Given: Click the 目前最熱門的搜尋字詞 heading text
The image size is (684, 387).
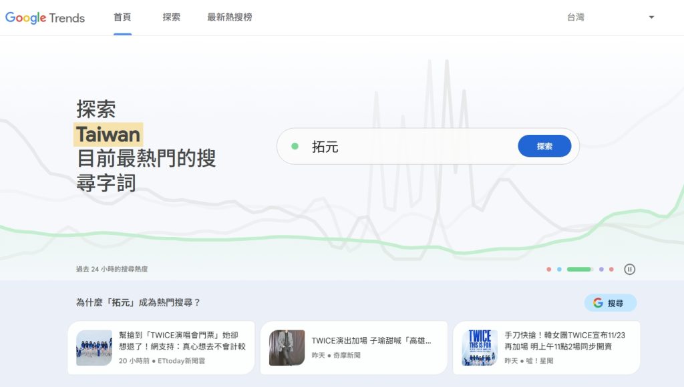Looking at the screenshot, I should 146,170.
